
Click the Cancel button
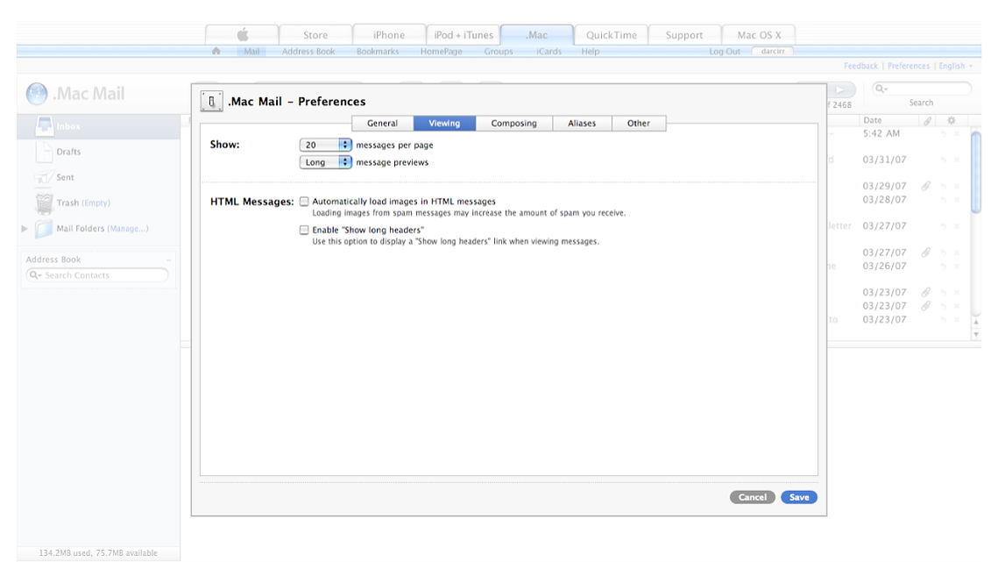752,497
